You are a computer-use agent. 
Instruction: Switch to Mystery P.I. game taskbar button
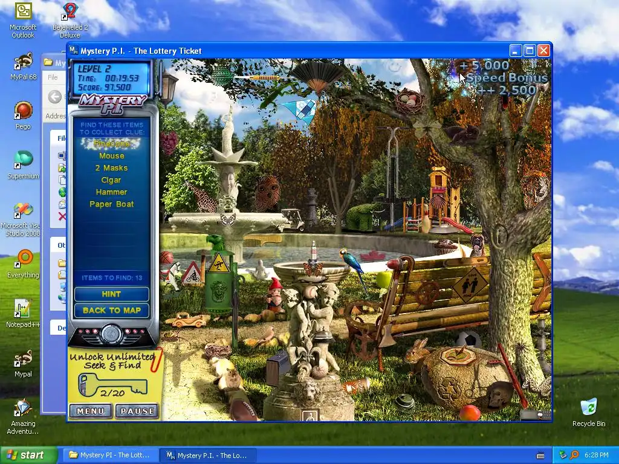[x=207, y=455]
